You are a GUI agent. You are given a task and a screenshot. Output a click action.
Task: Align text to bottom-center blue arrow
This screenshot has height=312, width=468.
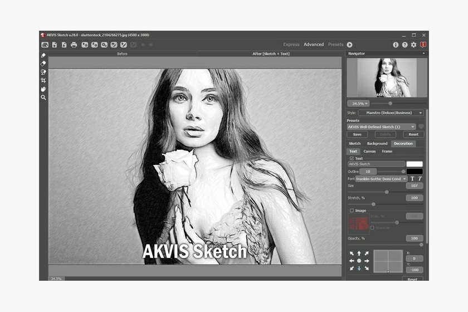[x=359, y=269]
